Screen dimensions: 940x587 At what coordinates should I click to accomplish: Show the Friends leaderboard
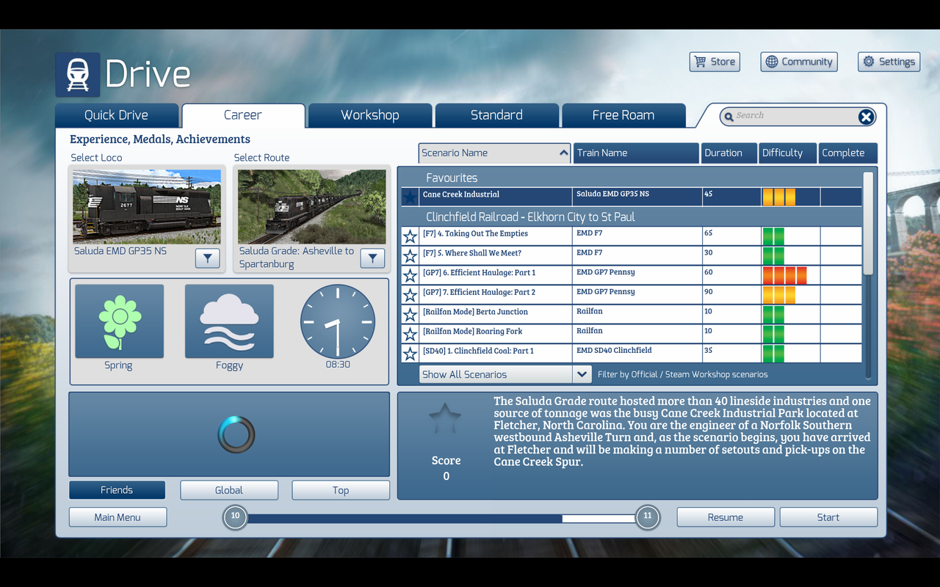pyautogui.click(x=117, y=490)
